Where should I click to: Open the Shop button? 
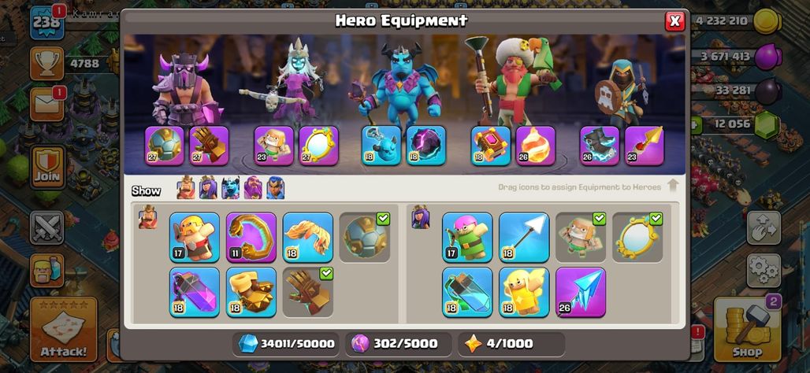[747, 329]
